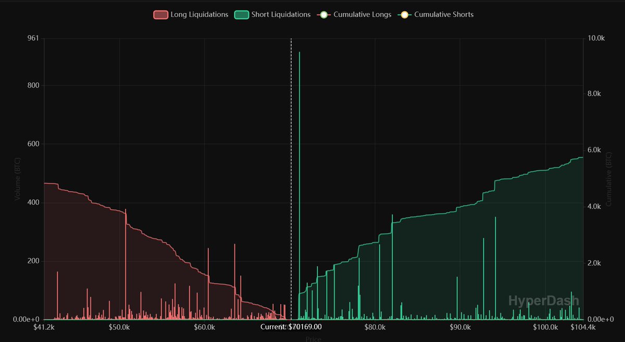Toggle the Short Liquidations legend entry
625x342 pixels.
(272, 15)
